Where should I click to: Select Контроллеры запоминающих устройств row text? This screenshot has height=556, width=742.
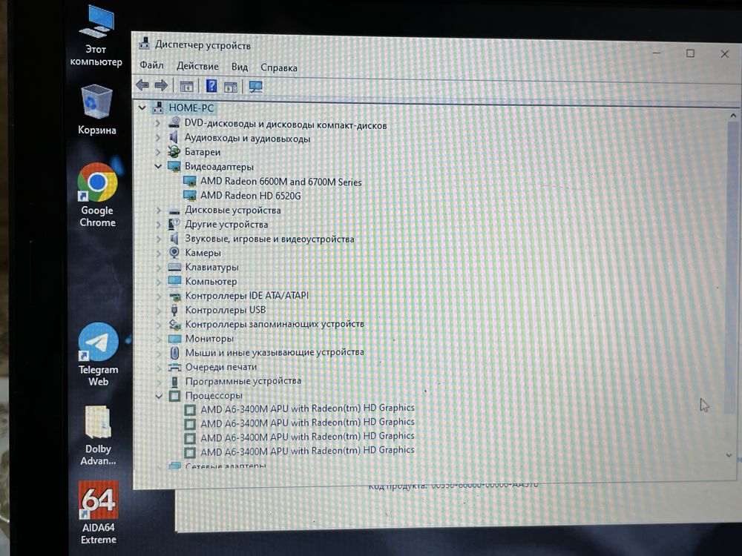pos(275,324)
